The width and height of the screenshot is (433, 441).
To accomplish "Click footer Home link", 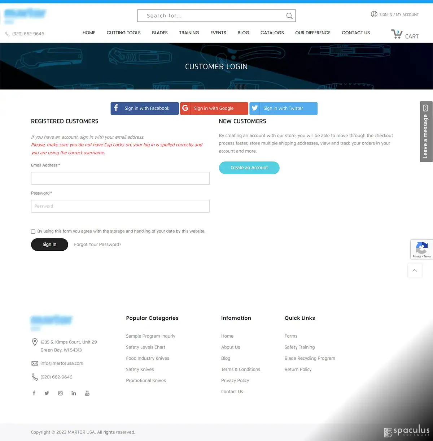I will [x=227, y=336].
